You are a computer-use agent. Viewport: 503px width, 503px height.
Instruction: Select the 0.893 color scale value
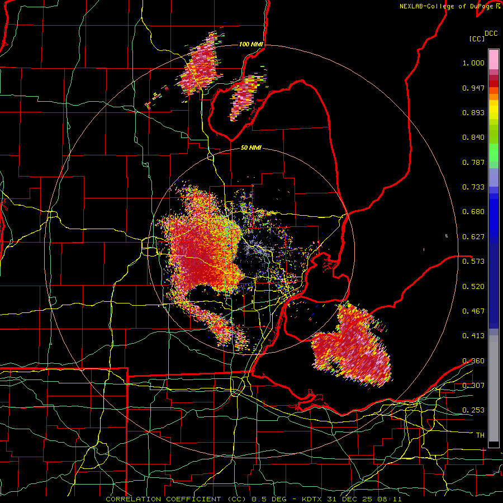[x=473, y=112]
